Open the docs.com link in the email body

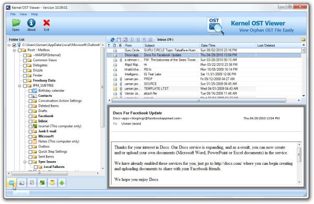click(228, 163)
